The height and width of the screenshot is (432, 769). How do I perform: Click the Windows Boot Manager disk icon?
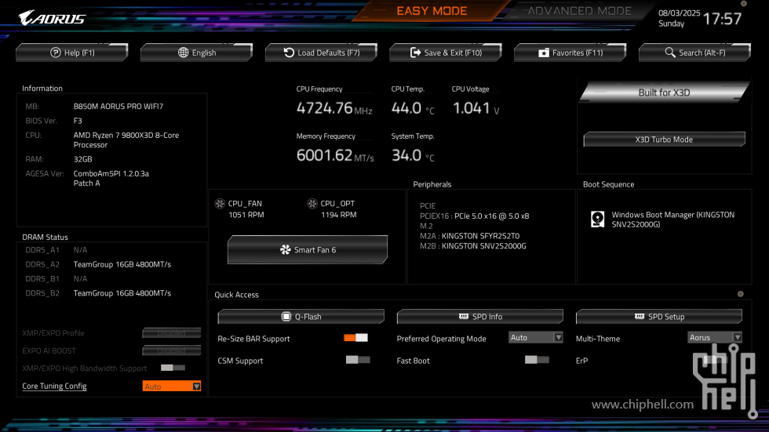(x=597, y=219)
